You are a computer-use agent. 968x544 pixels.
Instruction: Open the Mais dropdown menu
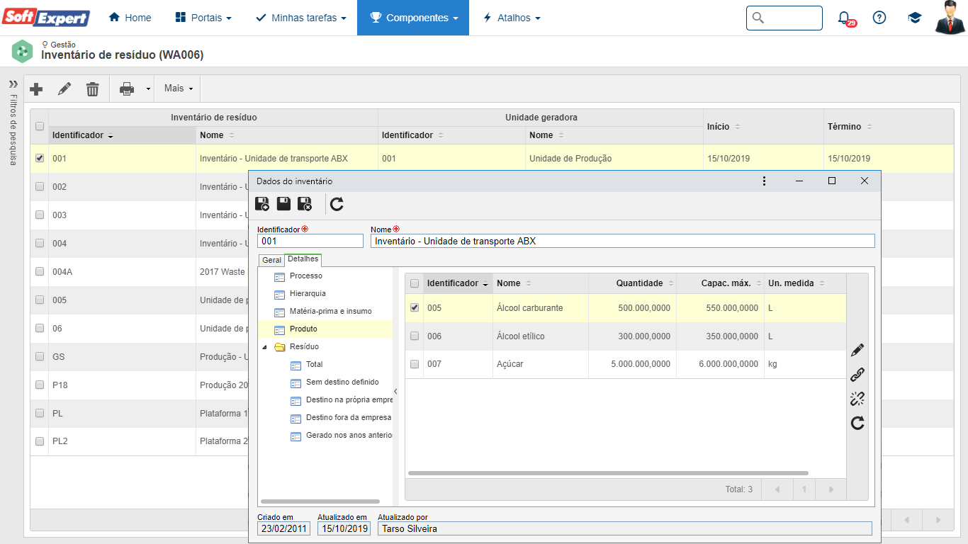[178, 89]
